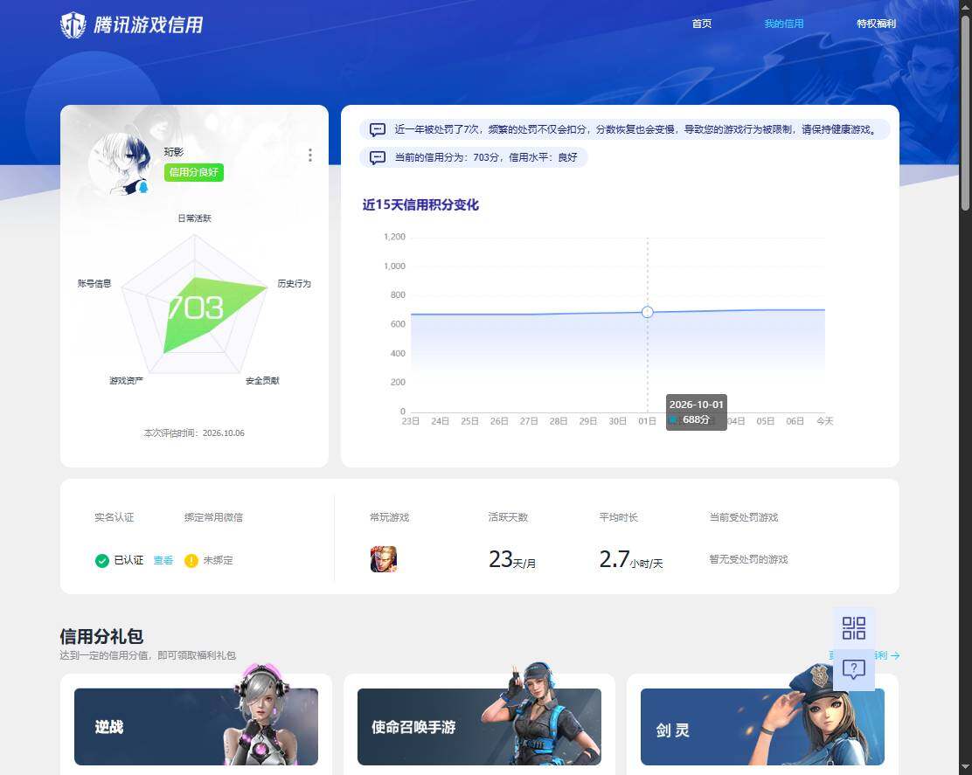Image resolution: width=972 pixels, height=775 pixels.
Task: Open the three-dot menu on profile card
Action: click(310, 155)
